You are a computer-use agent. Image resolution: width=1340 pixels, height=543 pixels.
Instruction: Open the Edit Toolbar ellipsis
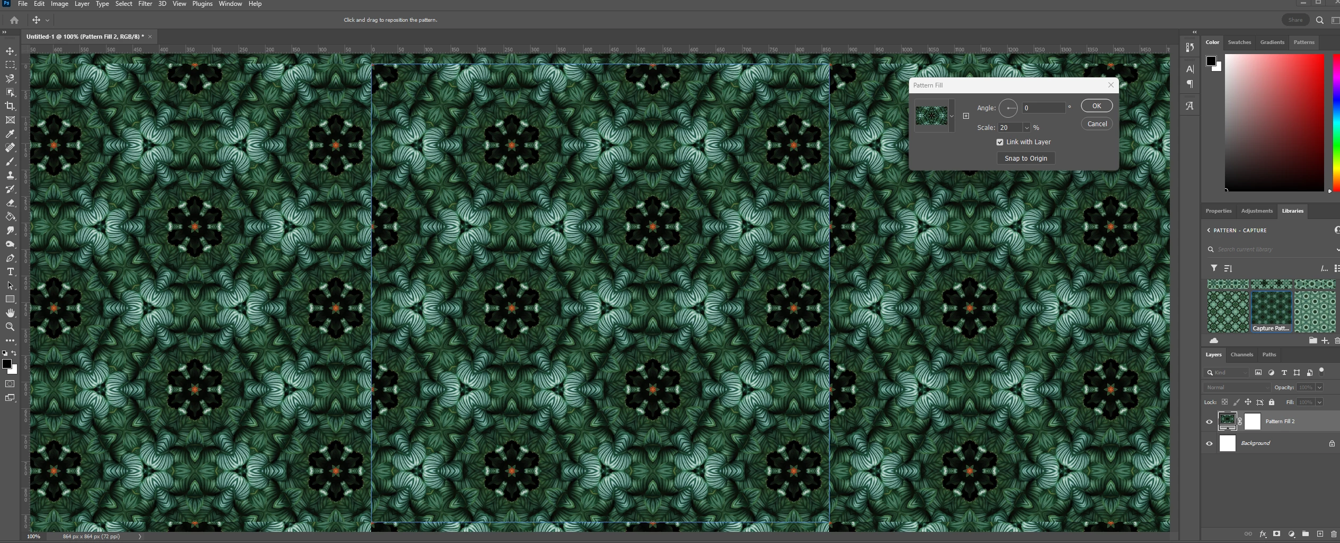[10, 340]
